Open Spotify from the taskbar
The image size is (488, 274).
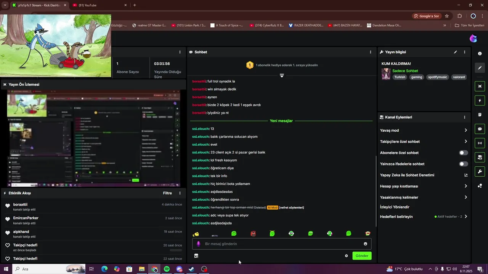(x=167, y=269)
